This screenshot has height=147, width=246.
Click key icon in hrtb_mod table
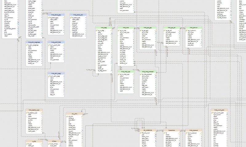click(119, 30)
